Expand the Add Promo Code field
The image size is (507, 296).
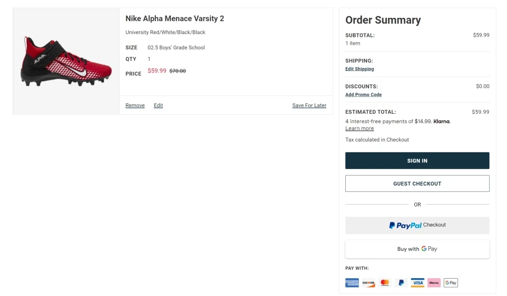coord(363,94)
